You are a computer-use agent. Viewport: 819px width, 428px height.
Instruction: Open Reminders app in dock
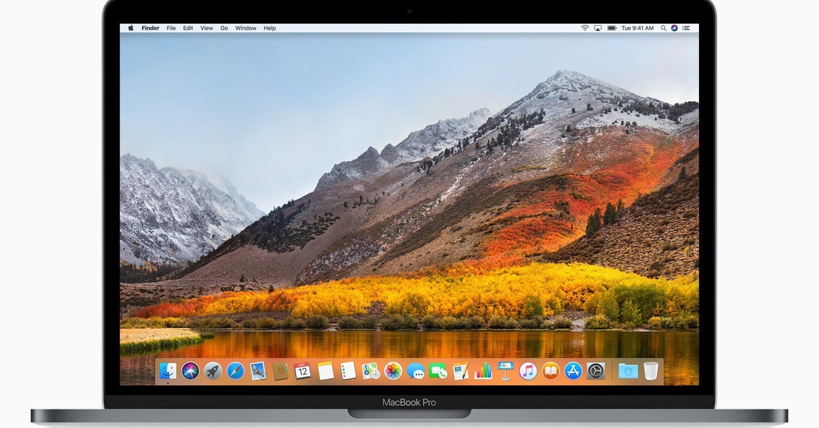348,371
